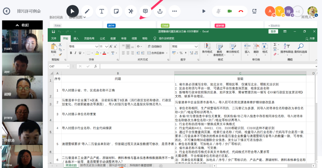Toggle the green camera video button
The image size is (322, 168).
point(230,11)
